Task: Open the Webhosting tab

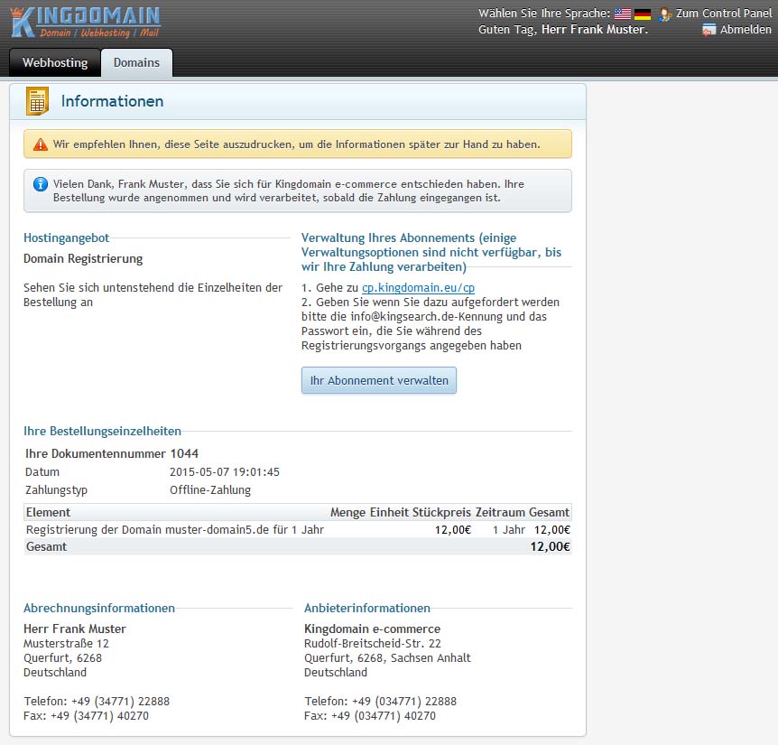Action: 55,62
